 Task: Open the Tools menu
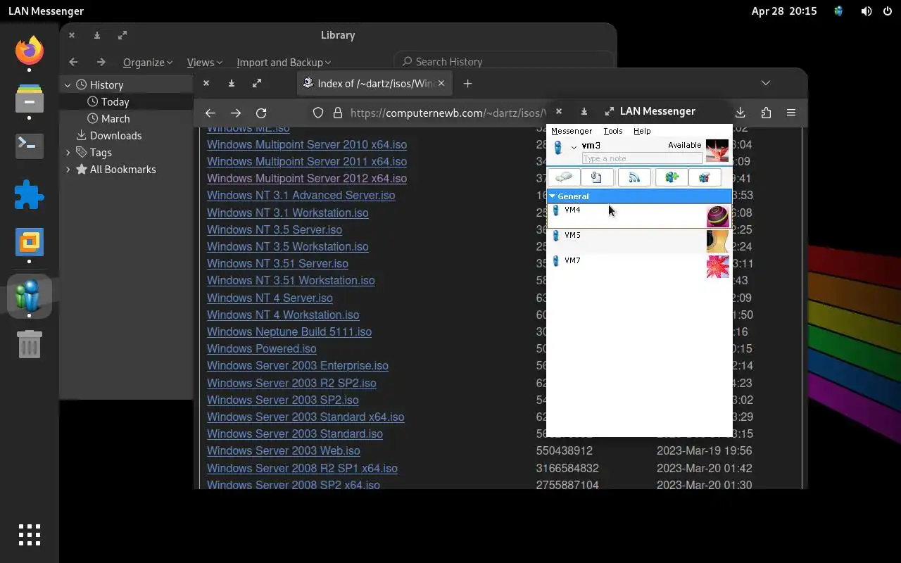pyautogui.click(x=612, y=131)
